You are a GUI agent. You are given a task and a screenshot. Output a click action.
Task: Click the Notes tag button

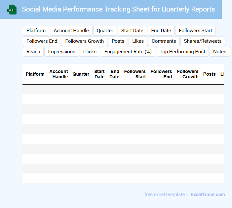point(219,52)
